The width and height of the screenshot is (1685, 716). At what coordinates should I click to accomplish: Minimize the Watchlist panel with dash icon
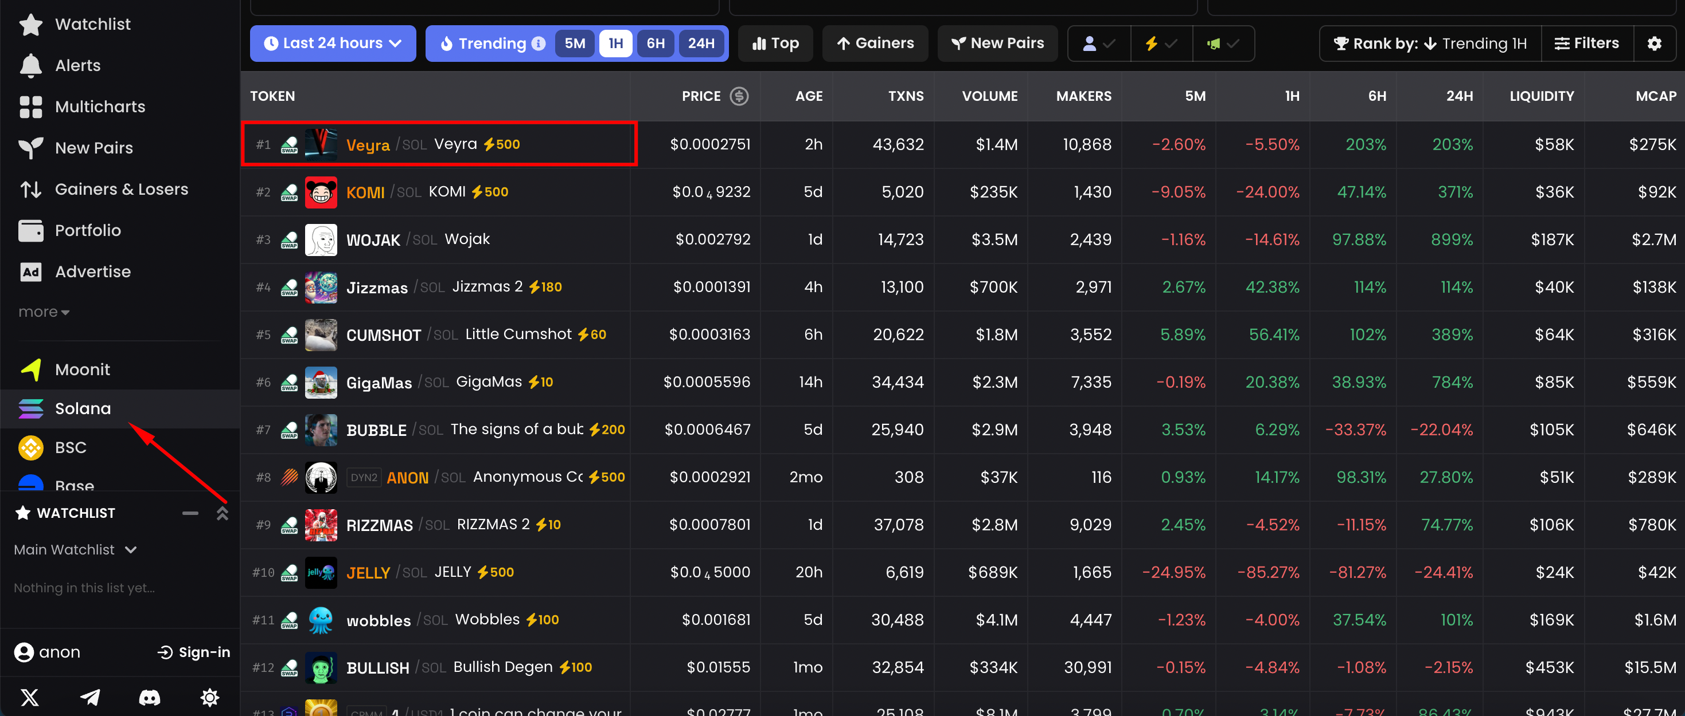tap(190, 513)
